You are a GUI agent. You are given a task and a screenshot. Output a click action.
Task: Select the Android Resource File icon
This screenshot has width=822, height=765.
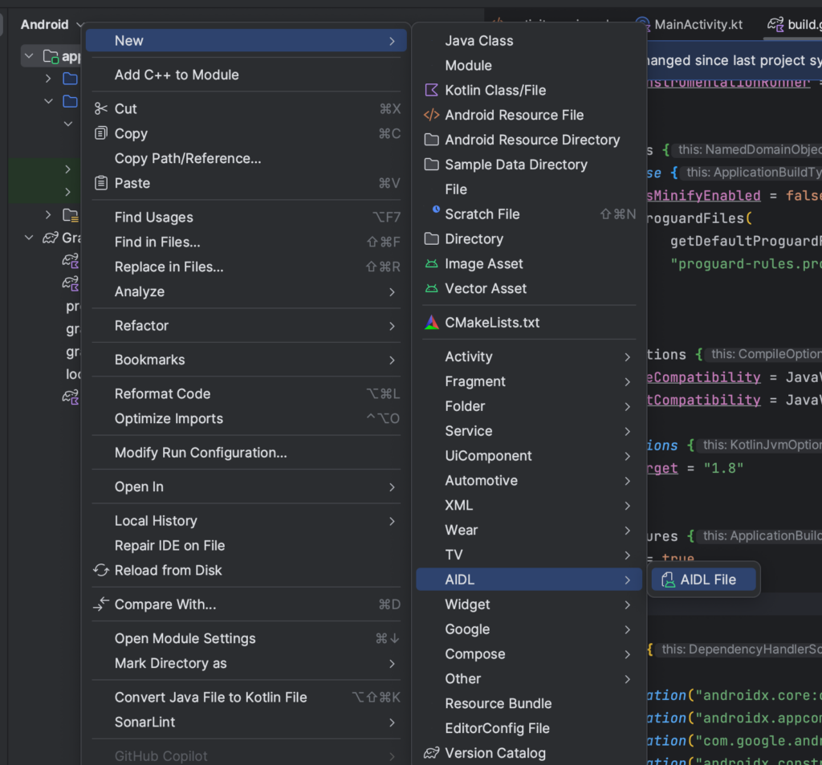431,115
